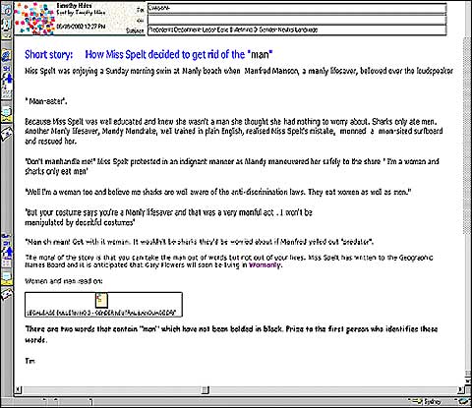Click into the To address field
The height and width of the screenshot is (408, 472).
tap(297, 8)
